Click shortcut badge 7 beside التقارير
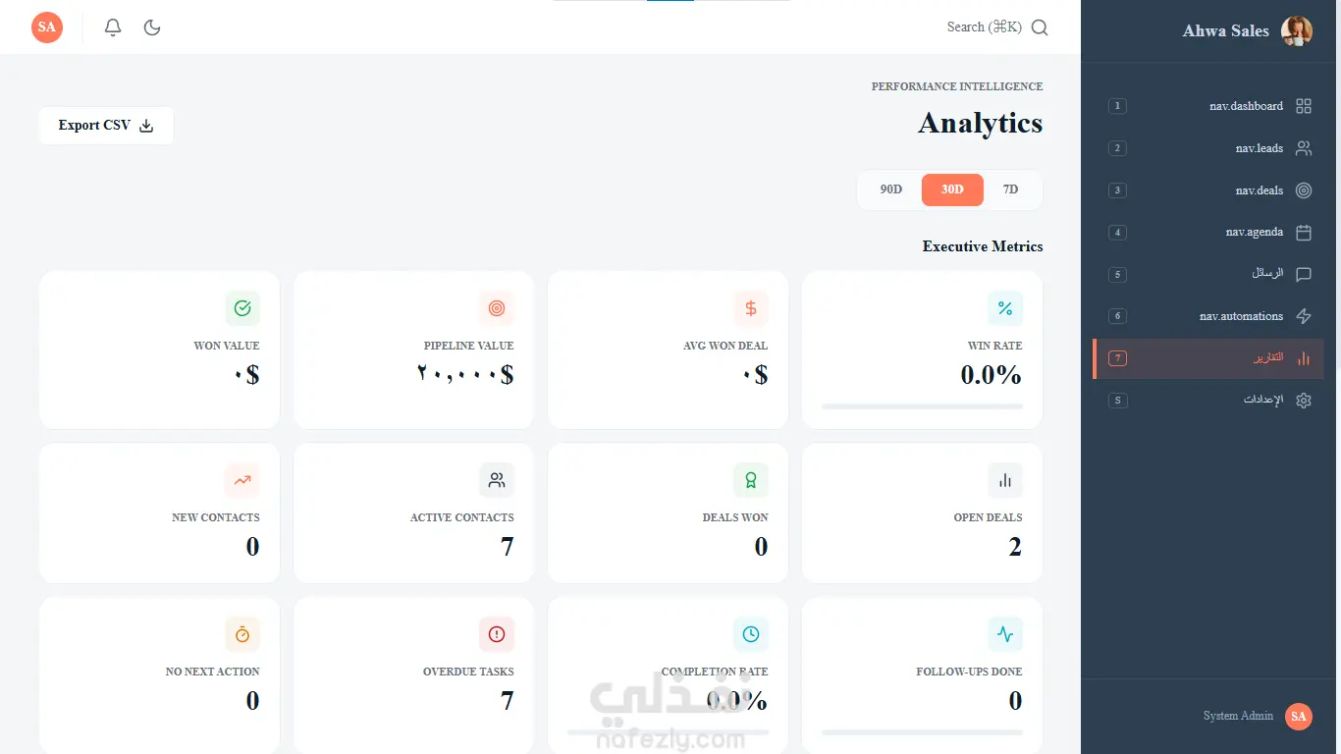The image size is (1341, 754). click(x=1117, y=358)
